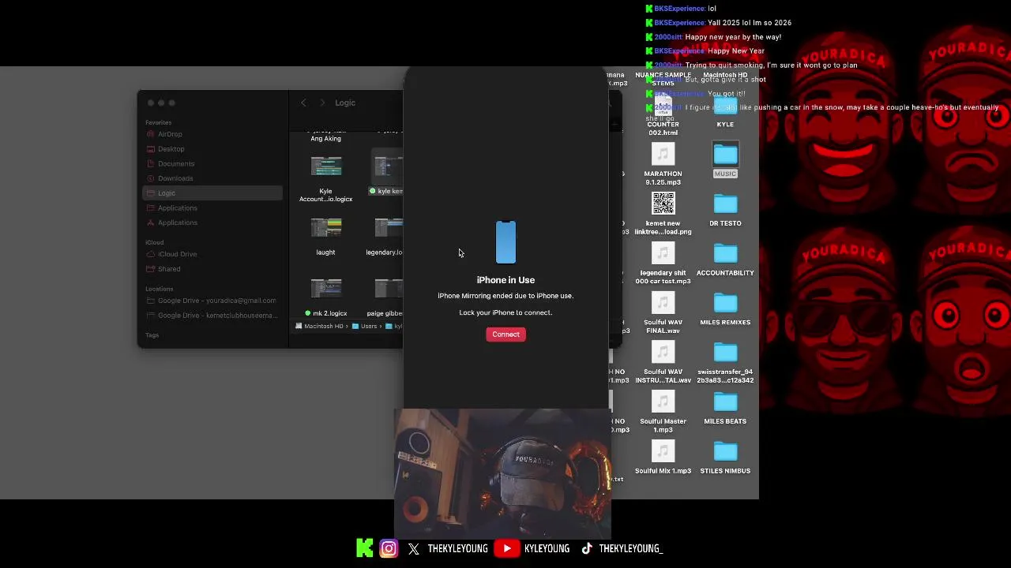Click the Macintosh HD desktop drive label
Screen dimensions: 1011x568
click(725, 75)
